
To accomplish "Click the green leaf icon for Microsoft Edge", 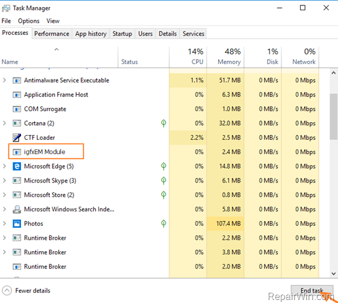I will pos(164,166).
